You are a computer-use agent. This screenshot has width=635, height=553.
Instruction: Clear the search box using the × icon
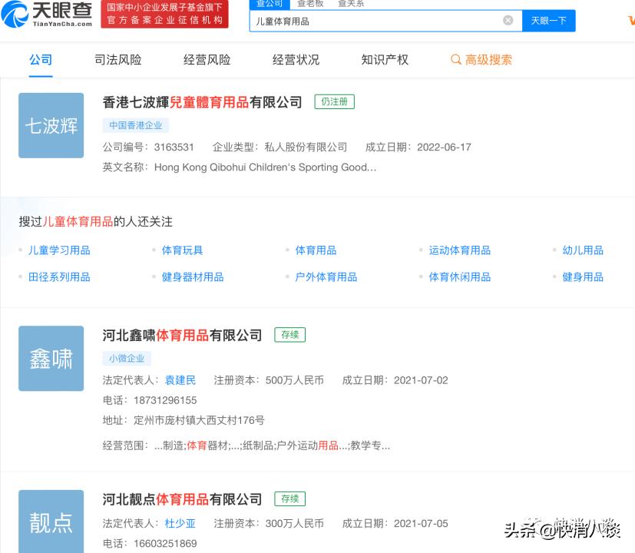508,20
